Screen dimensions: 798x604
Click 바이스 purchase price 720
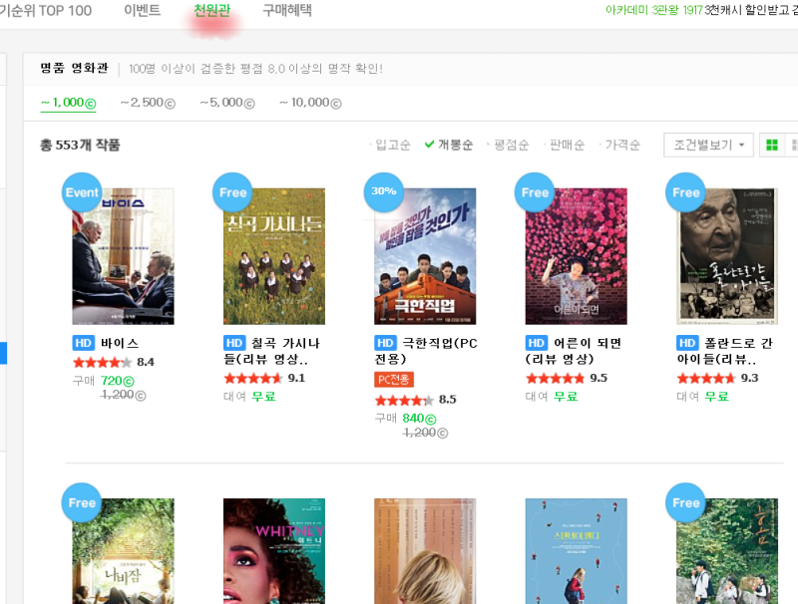[x=118, y=381]
